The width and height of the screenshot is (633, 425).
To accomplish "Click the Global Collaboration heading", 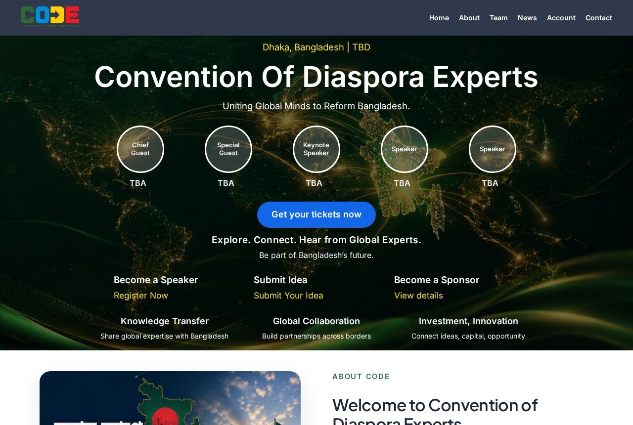I will [316, 321].
